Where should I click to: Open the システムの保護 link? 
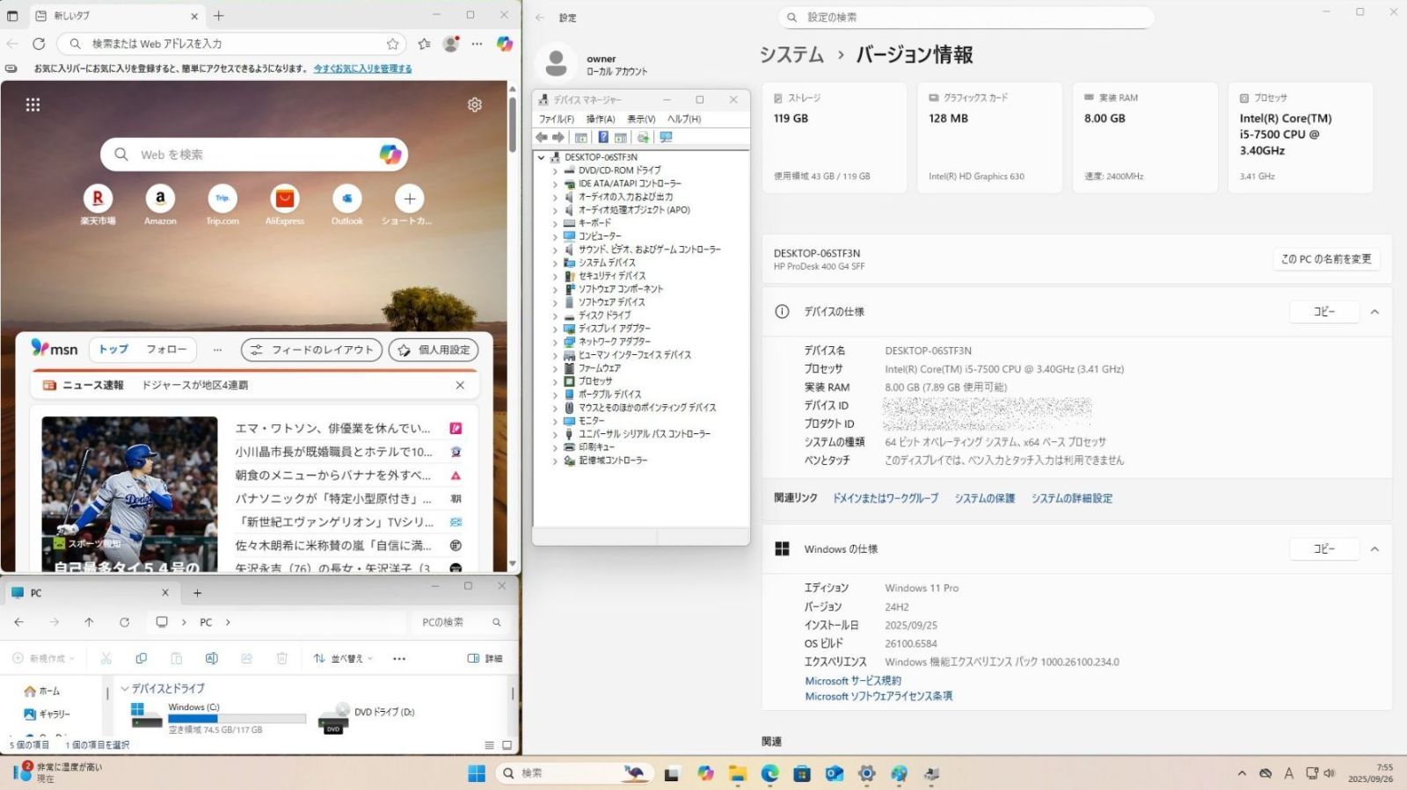(x=984, y=498)
